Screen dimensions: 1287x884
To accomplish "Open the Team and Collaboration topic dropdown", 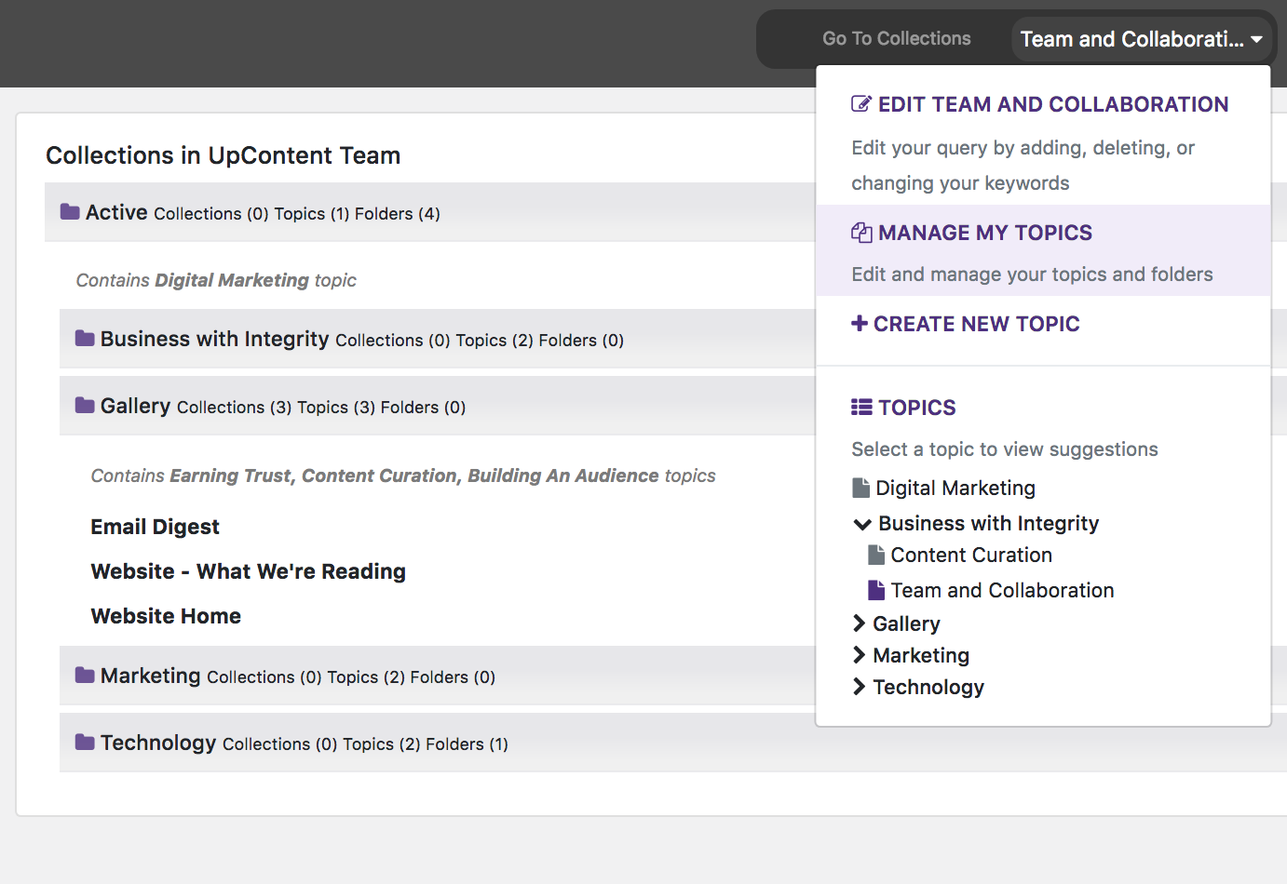I will (x=1141, y=39).
